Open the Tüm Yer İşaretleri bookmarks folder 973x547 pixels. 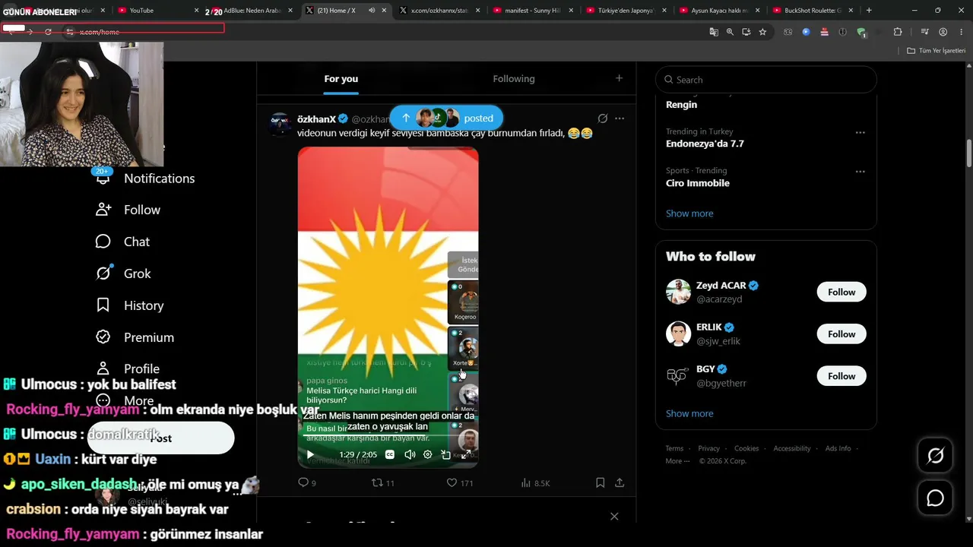pos(936,51)
